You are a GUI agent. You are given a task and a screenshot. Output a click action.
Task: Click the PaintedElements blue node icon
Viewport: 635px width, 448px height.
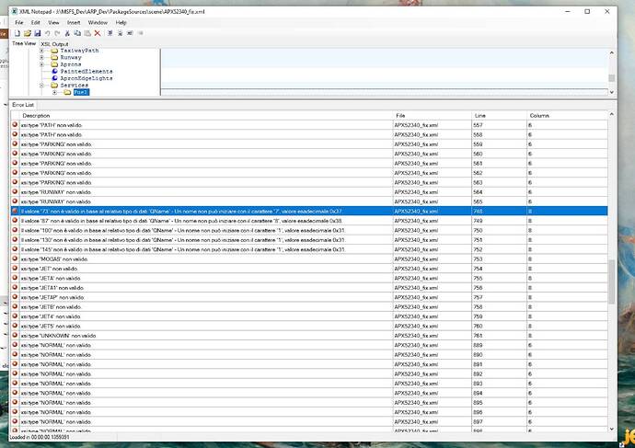tap(54, 71)
